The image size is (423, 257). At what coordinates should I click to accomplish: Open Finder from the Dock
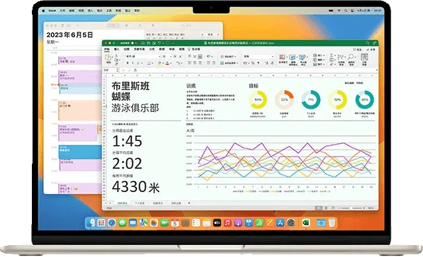tap(90, 223)
